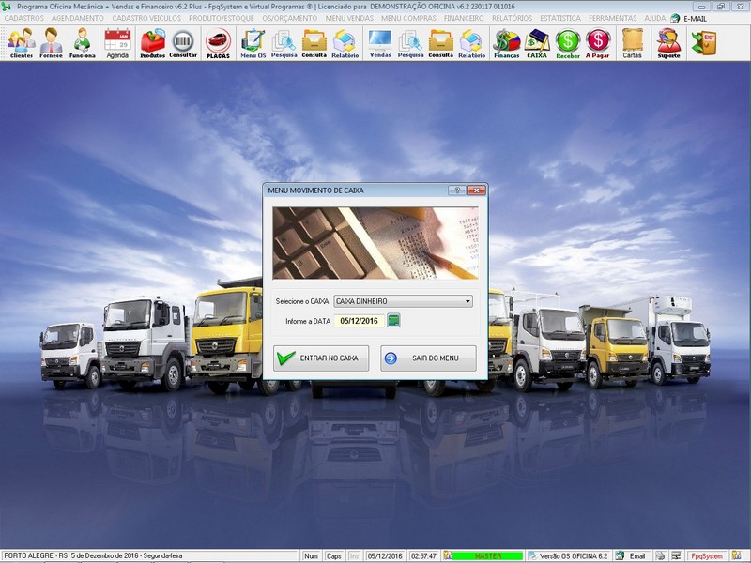Click the green MASTER status indicator
Viewport: 751px width, 563px height.
[x=487, y=555]
